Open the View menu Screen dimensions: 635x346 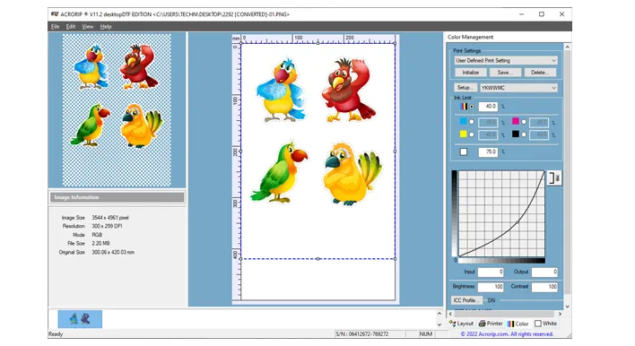tap(88, 27)
